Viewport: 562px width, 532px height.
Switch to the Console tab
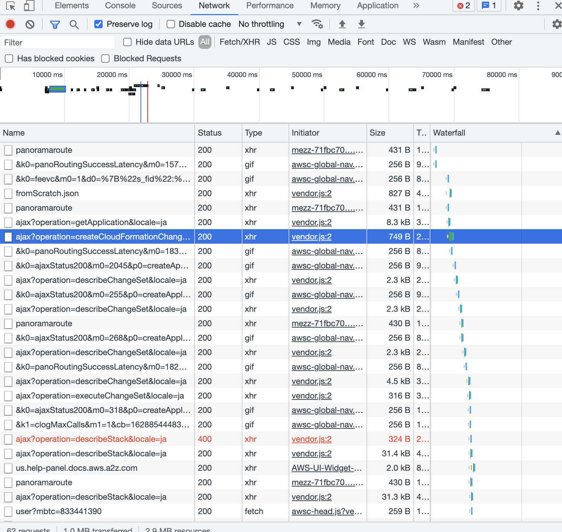pyautogui.click(x=120, y=6)
